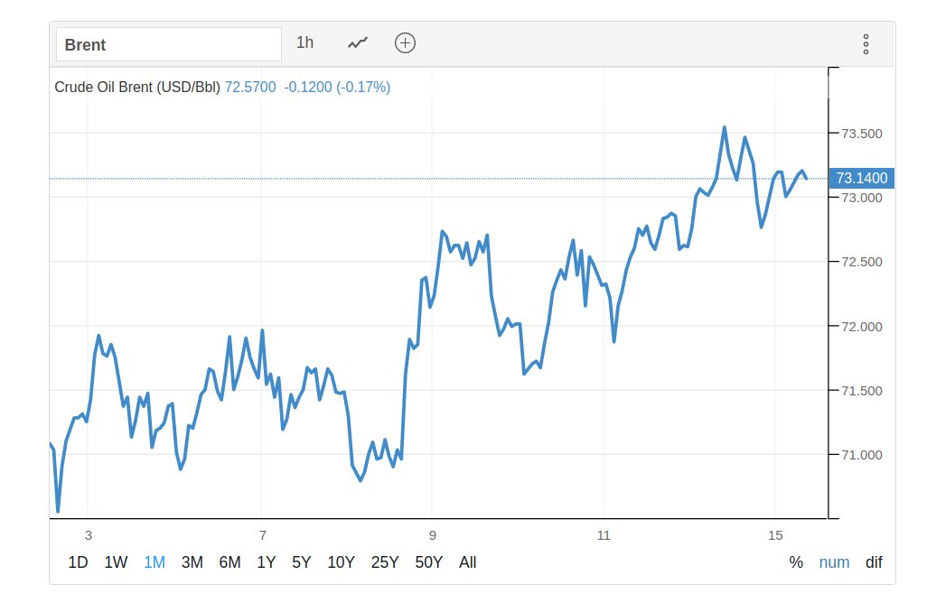This screenshot has height=603, width=927.
Task: Toggle num scale mode
Action: (834, 562)
